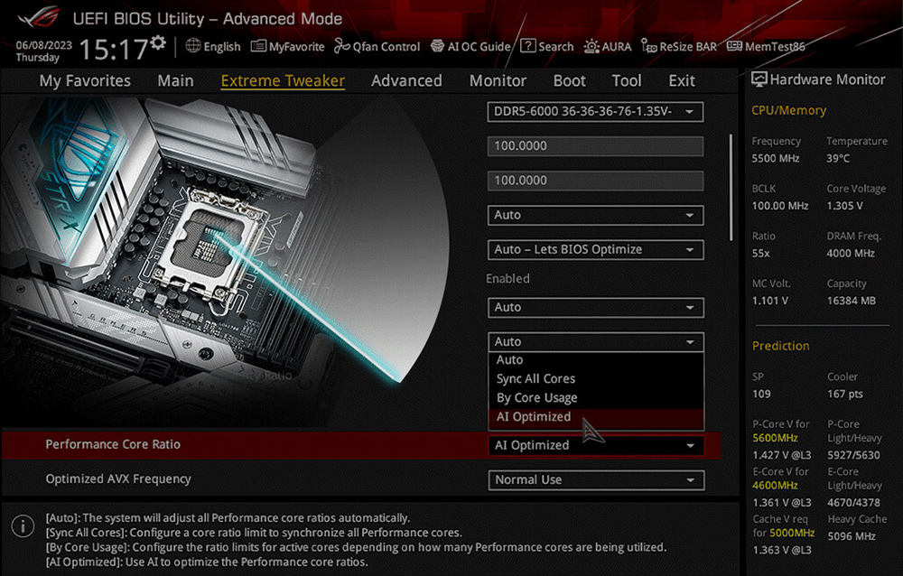
Task: Open the clock settings gear icon
Action: 158,42
